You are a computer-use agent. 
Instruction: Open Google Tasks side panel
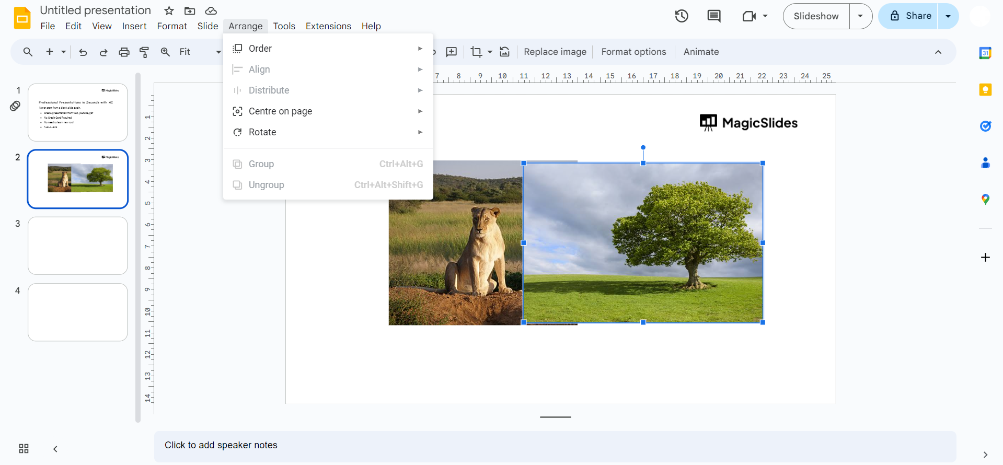pyautogui.click(x=985, y=126)
